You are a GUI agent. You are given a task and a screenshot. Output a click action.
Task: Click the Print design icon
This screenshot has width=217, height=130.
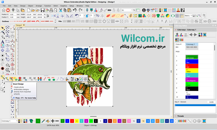[x=51, y=10]
